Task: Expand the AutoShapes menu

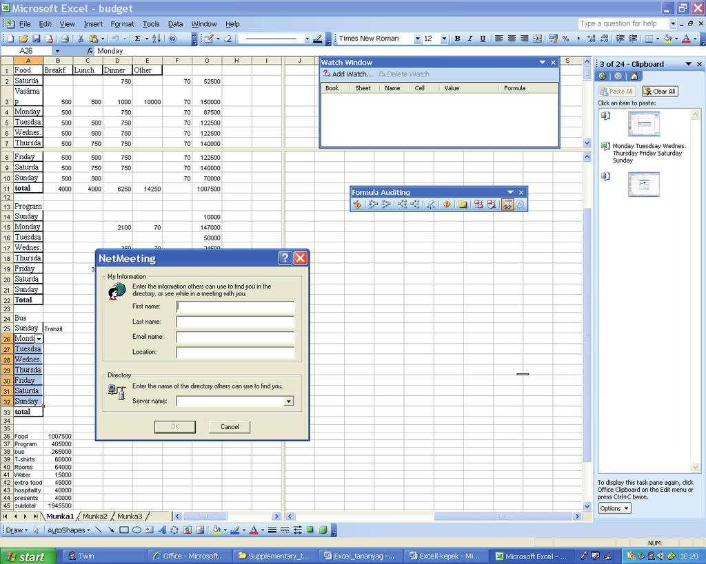Action: (x=68, y=530)
